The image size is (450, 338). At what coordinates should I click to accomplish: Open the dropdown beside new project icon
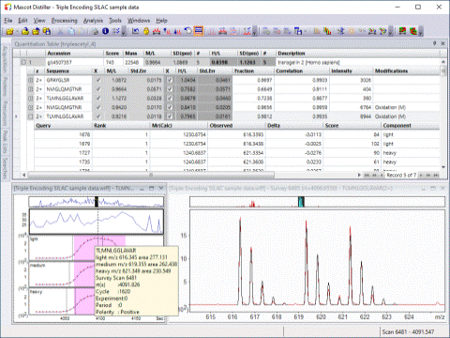pos(17,31)
